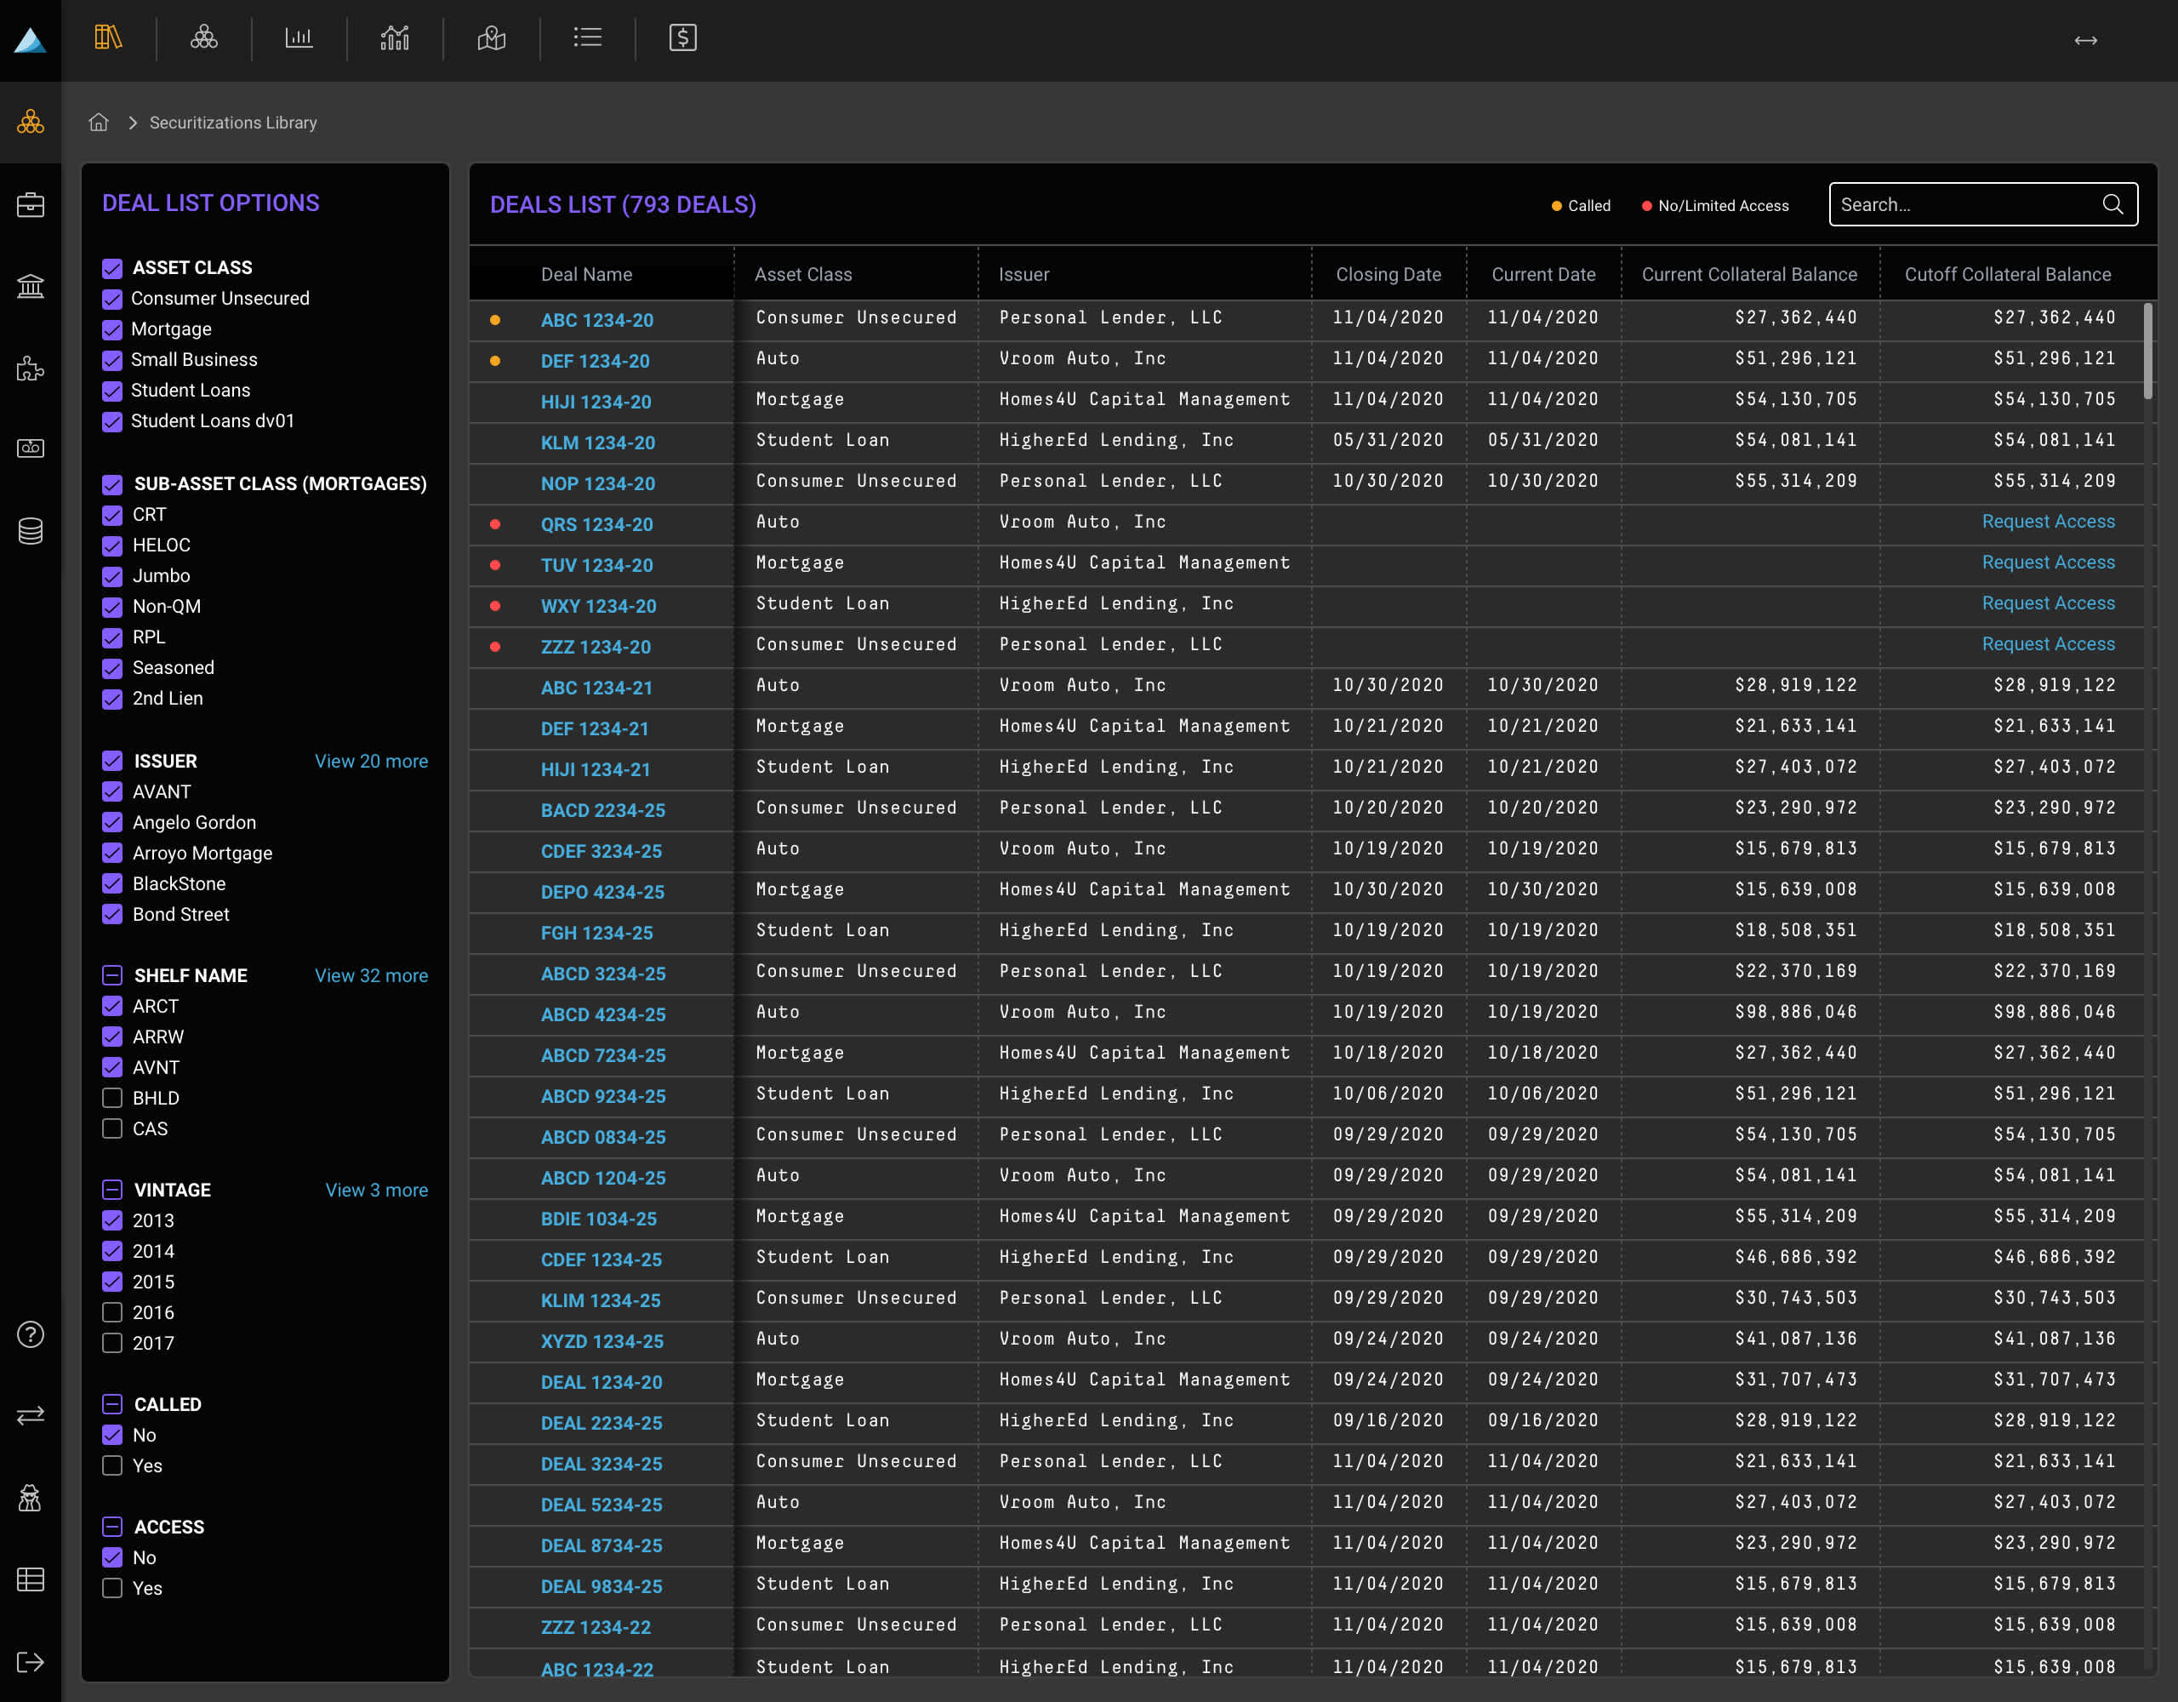2178x1702 pixels.
Task: Open the bank building sidebar icon
Action: pyautogui.click(x=30, y=286)
